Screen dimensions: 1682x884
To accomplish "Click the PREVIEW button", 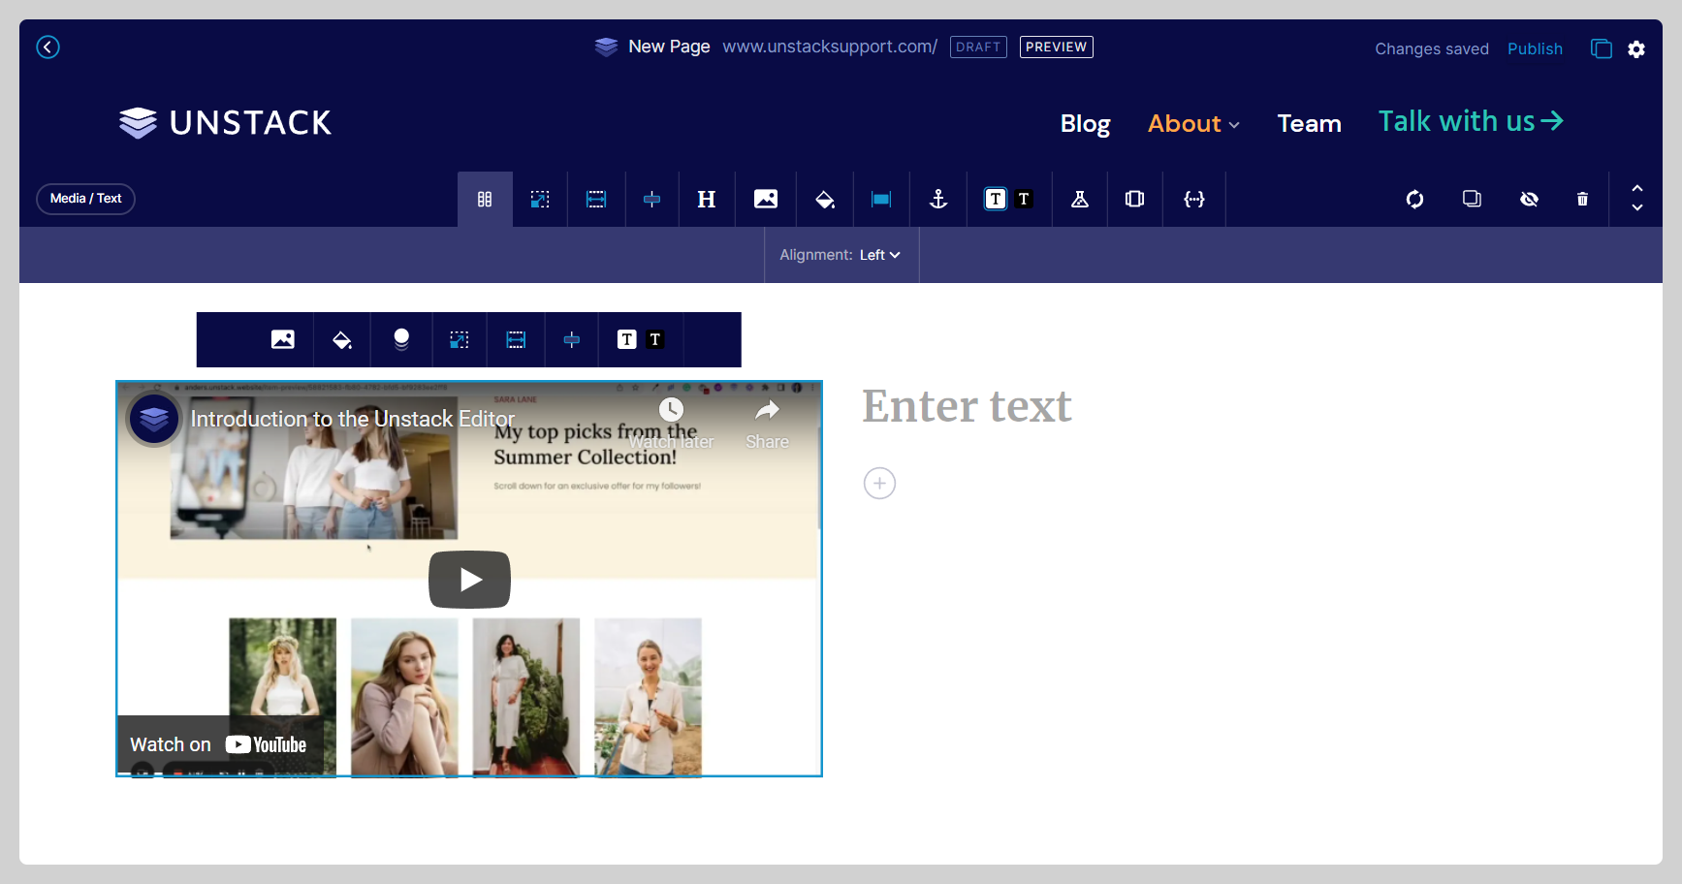I will click(x=1056, y=47).
